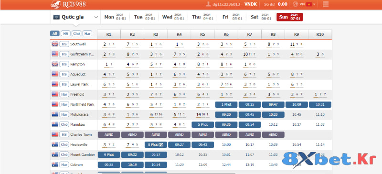Toggle the Har race type filter
Viewport: 382px width, 174px height.
87,33
